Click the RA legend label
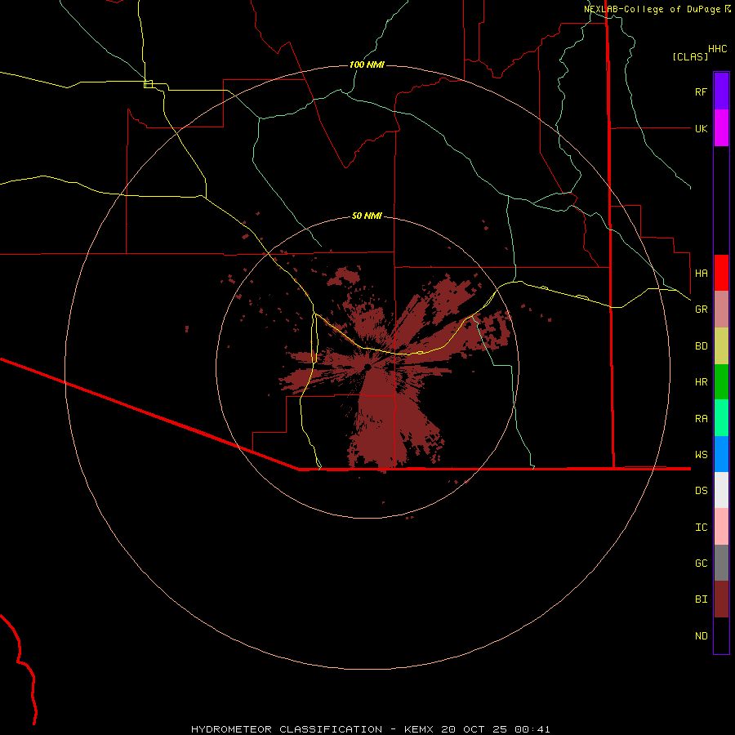Image resolution: width=735 pixels, height=735 pixels. (x=701, y=419)
